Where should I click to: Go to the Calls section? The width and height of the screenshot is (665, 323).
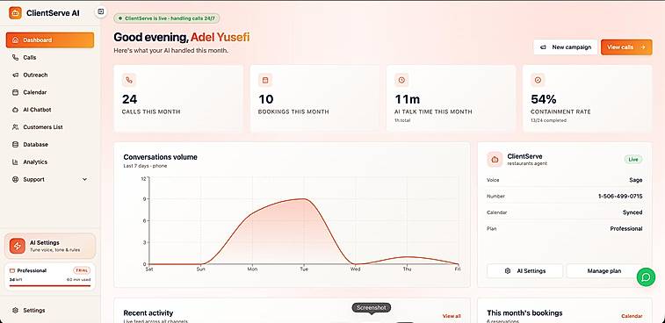[50, 57]
